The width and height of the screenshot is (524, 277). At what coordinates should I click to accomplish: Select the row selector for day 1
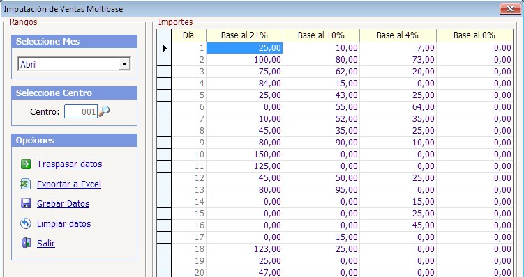click(164, 48)
